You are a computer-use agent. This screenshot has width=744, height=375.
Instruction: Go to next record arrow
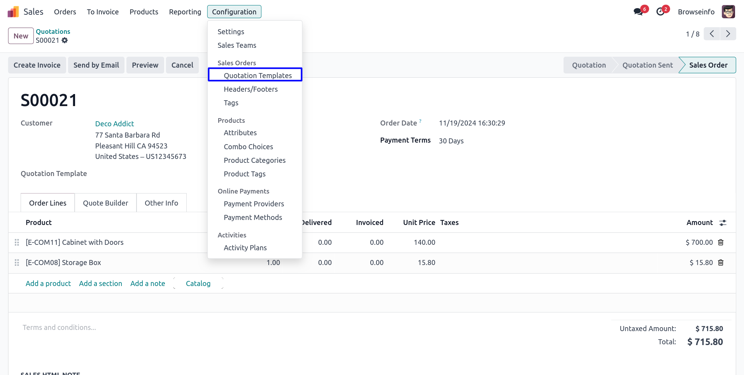tap(728, 34)
